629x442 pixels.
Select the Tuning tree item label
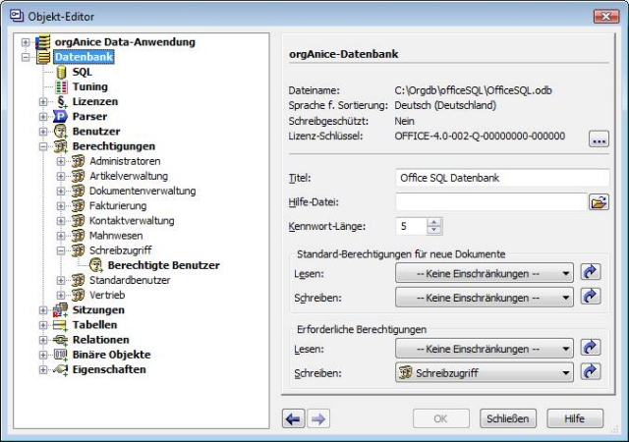tap(89, 87)
